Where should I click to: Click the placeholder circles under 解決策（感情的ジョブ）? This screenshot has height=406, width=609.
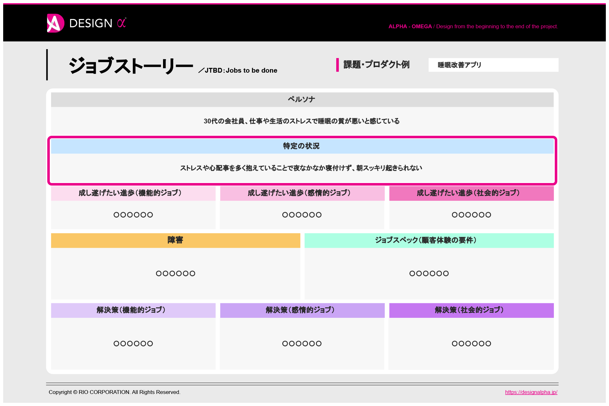point(302,344)
